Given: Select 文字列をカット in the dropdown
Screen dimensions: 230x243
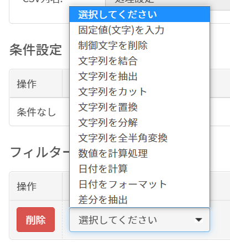Looking at the screenshot, I should click(x=139, y=91).
